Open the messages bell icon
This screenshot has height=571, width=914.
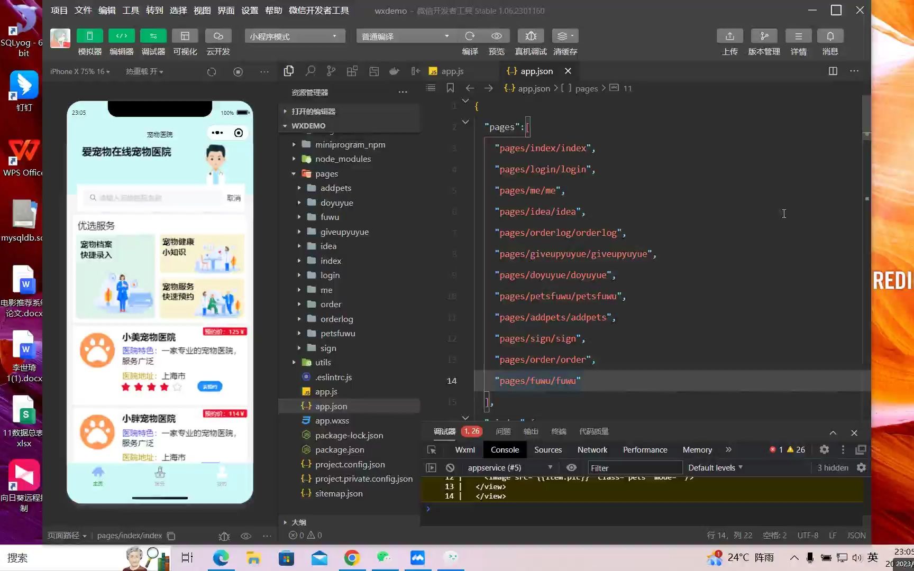pyautogui.click(x=830, y=36)
